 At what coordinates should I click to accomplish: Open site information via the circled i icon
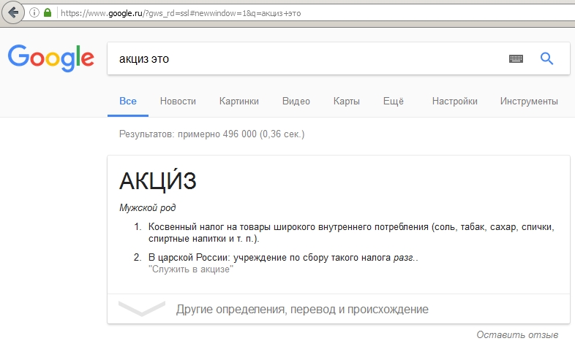34,13
